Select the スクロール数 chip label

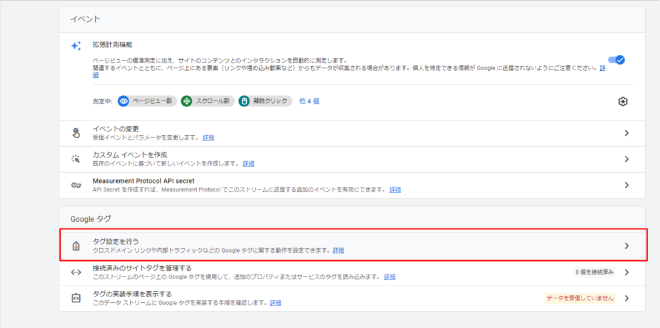click(x=213, y=101)
